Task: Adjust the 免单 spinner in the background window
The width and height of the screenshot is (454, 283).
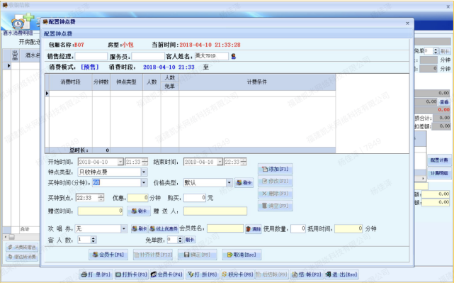Action: coord(436,51)
